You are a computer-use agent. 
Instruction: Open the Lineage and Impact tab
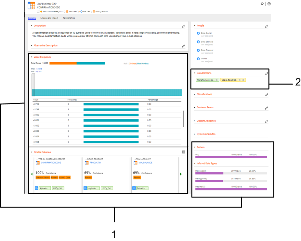click(x=49, y=18)
